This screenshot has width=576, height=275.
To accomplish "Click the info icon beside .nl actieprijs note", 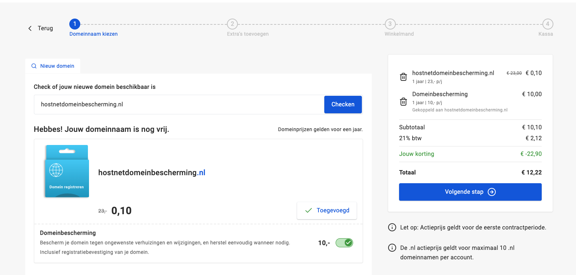I will 392,248.
